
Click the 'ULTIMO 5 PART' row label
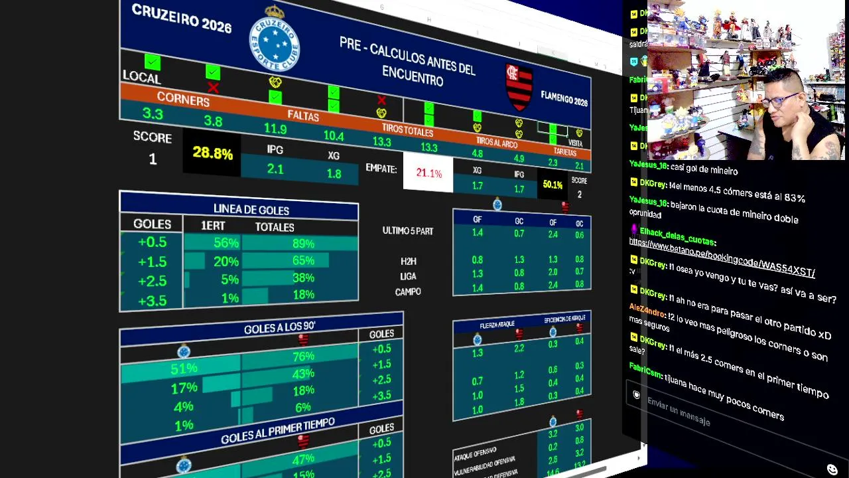[408, 231]
